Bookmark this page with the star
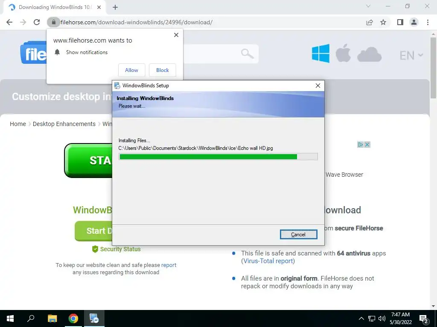This screenshot has height=327, width=437. click(383, 22)
